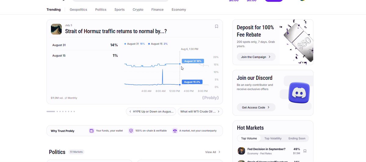Click the Discord logo icon
This screenshot has width=366, height=162.
tap(299, 93)
